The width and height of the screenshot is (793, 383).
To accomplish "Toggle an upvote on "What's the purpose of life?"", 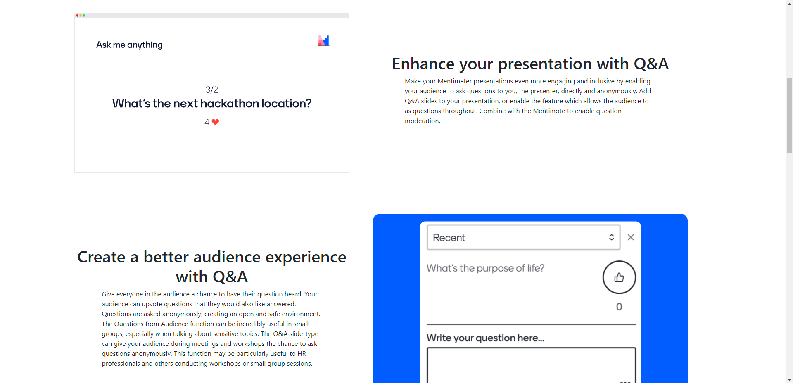I will point(619,277).
